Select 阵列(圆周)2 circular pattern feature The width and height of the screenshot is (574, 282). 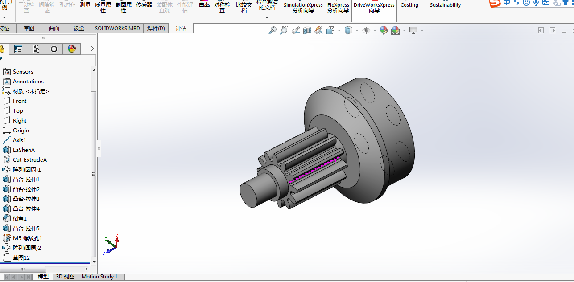click(x=26, y=248)
